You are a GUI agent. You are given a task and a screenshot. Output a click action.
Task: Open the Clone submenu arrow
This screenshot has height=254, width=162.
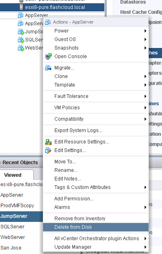145,76
